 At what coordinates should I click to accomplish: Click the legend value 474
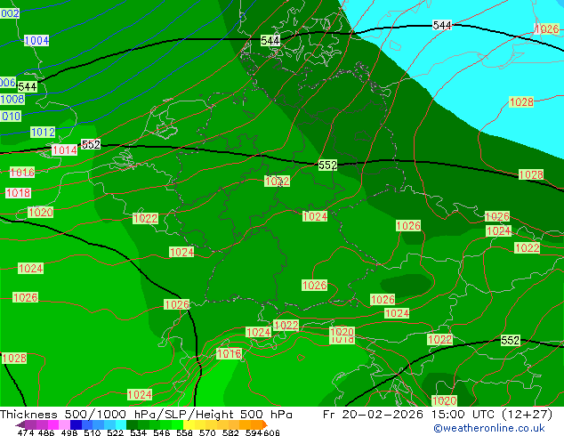[26, 432]
